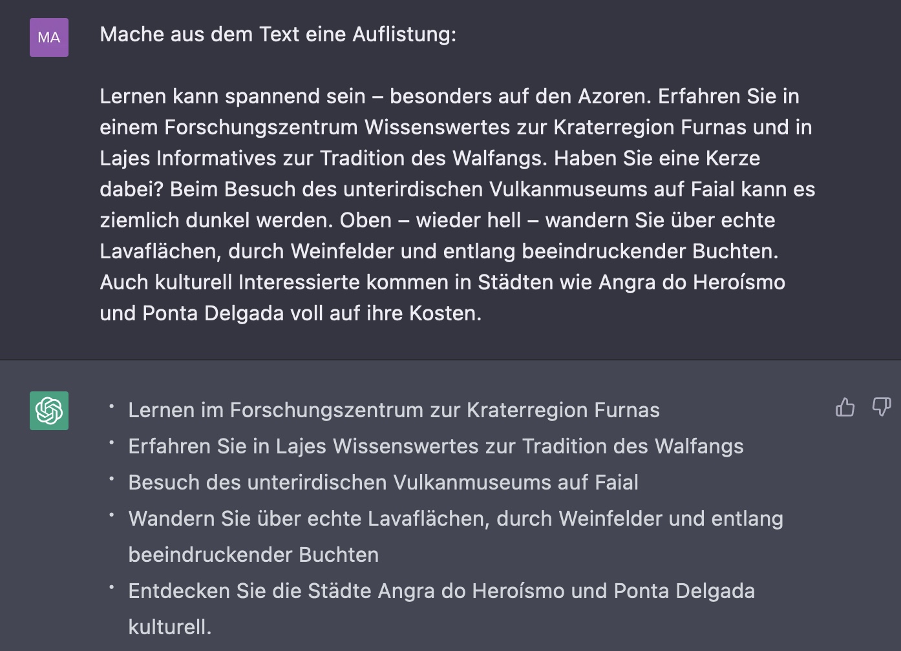Viewport: 901px width, 651px height.
Task: Click 'Lernen kann spannend sein' in the user message
Action: point(233,96)
